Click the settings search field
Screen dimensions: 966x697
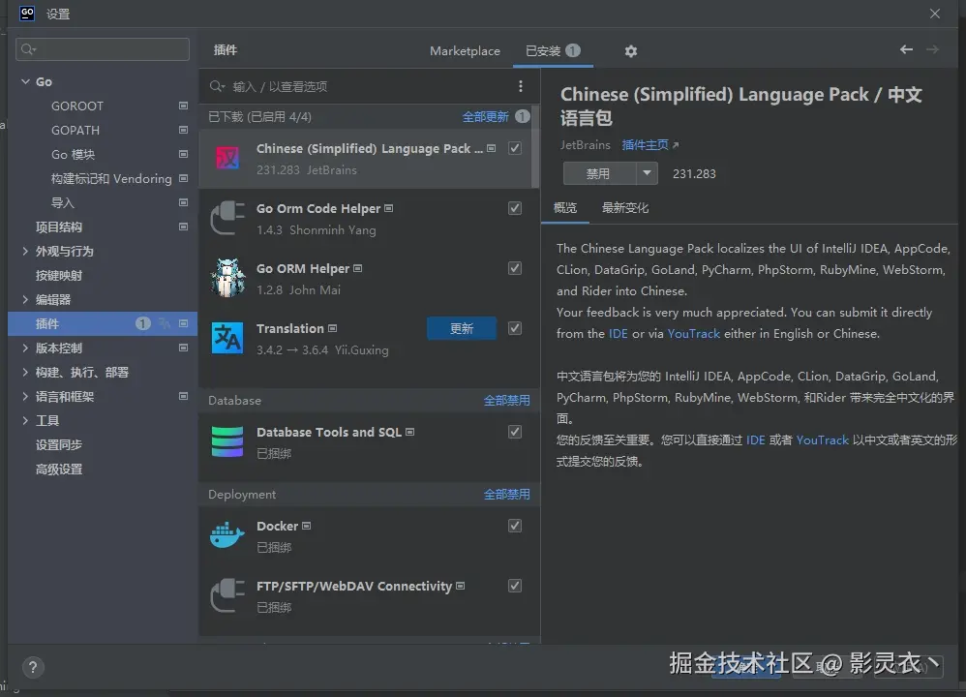click(103, 49)
